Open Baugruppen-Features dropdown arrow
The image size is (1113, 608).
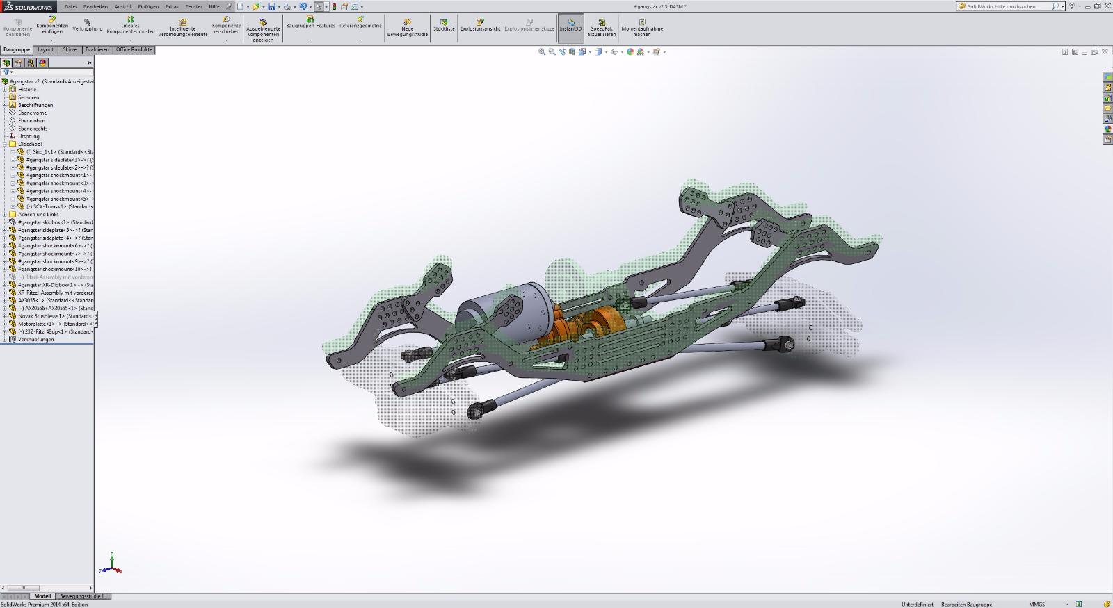[310, 40]
